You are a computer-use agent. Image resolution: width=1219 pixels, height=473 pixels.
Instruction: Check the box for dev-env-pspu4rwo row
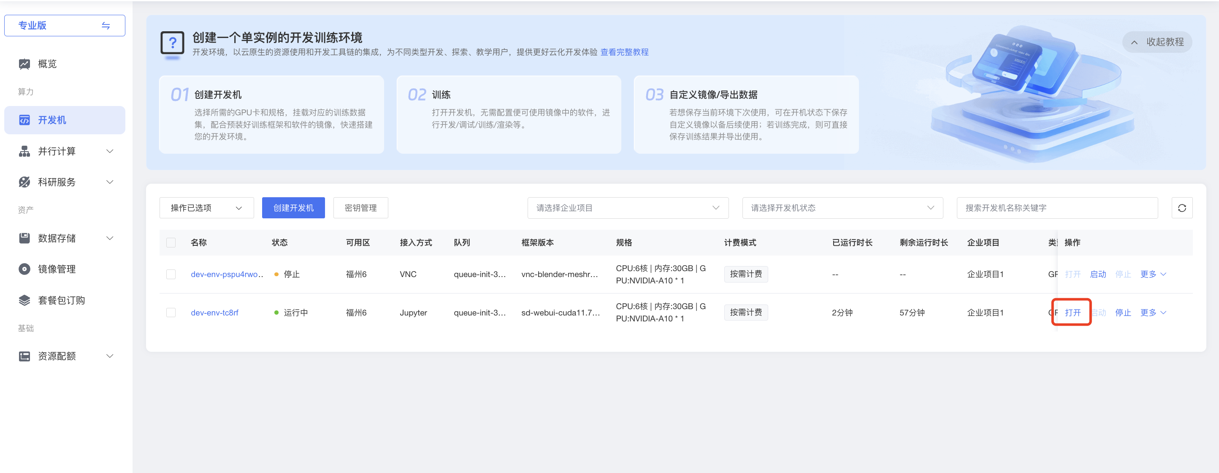(171, 275)
